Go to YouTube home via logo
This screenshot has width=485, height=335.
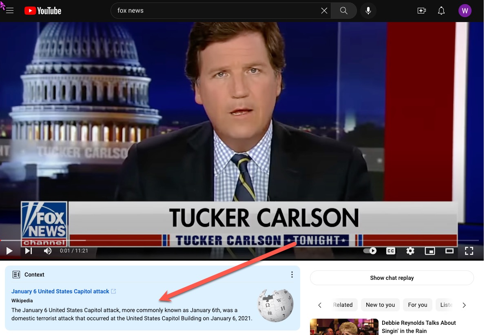coord(43,11)
